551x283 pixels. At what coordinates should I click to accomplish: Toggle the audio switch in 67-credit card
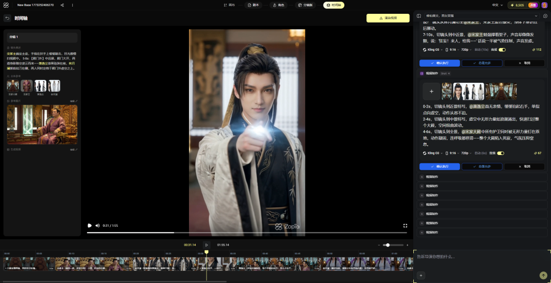[501, 153]
